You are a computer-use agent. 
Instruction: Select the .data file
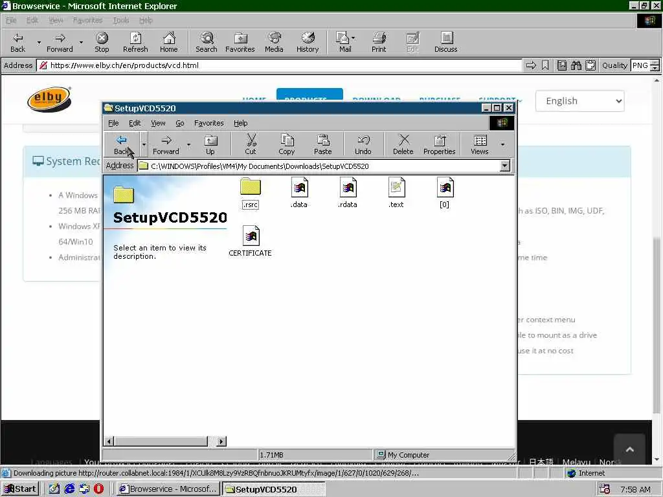pyautogui.click(x=299, y=193)
